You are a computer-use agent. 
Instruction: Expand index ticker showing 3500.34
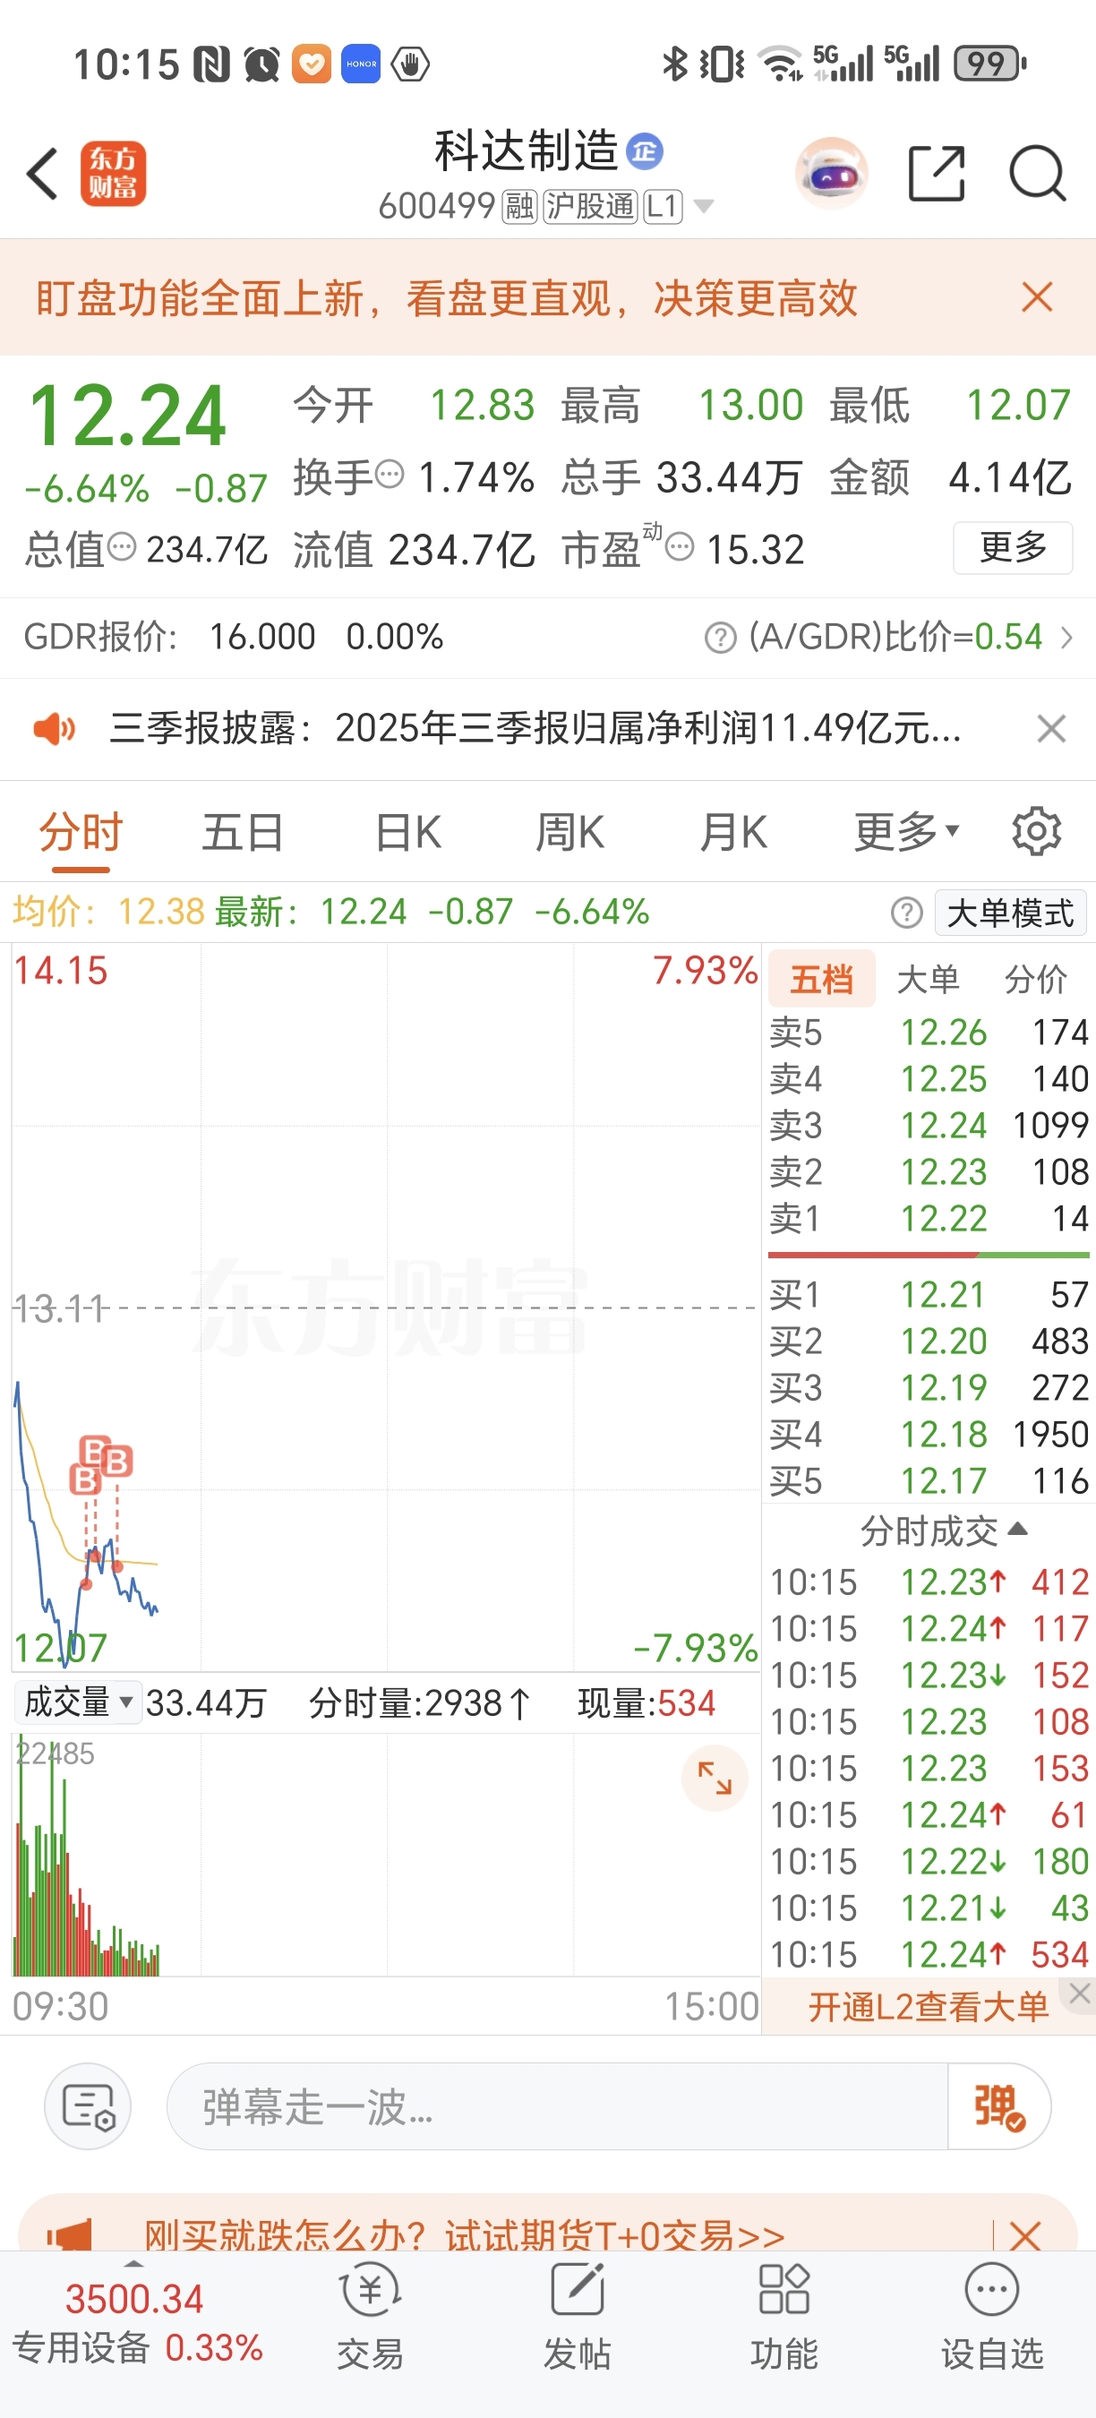tap(134, 2264)
